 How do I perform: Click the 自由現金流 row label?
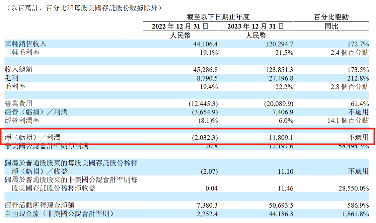click(59, 214)
